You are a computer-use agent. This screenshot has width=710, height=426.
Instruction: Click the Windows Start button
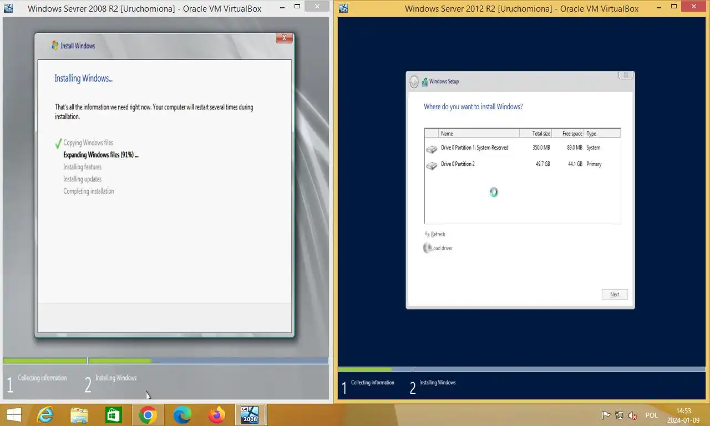13,415
